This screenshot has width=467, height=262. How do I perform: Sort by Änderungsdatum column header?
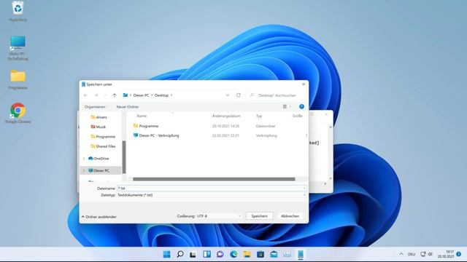tap(226, 116)
